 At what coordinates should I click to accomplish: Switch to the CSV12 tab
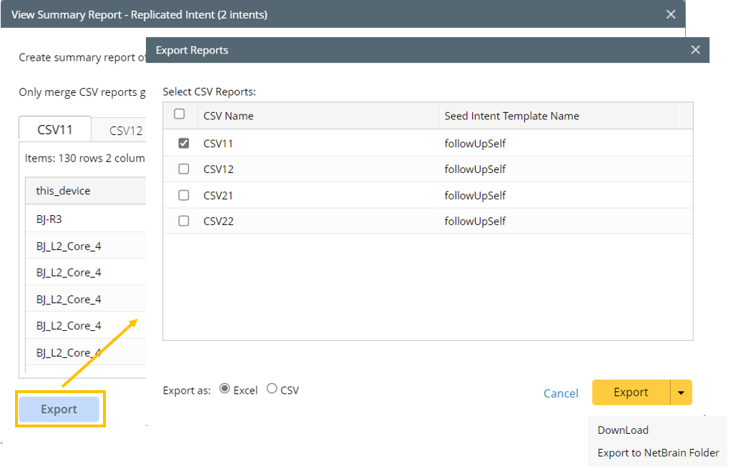pos(126,131)
